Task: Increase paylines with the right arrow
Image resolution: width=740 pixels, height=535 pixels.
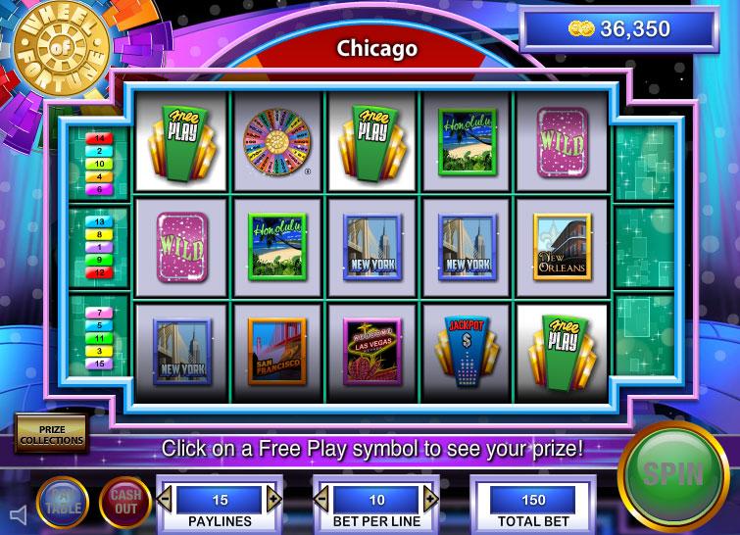Action: click(273, 499)
